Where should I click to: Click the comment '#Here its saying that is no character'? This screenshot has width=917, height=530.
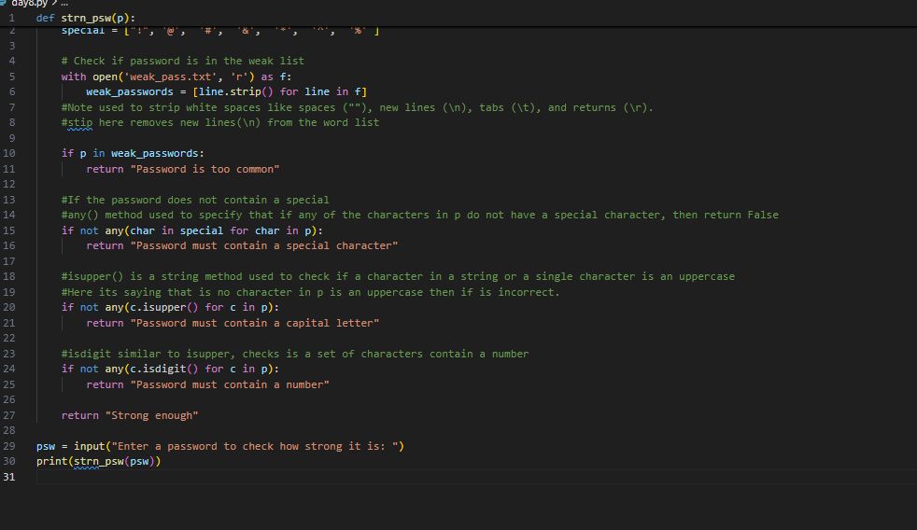(311, 292)
